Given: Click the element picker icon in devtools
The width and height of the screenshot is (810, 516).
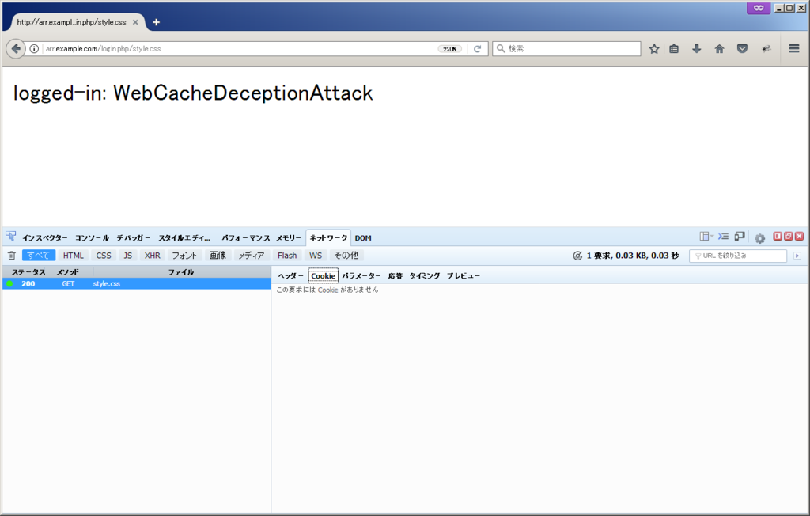Looking at the screenshot, I should click(x=11, y=237).
